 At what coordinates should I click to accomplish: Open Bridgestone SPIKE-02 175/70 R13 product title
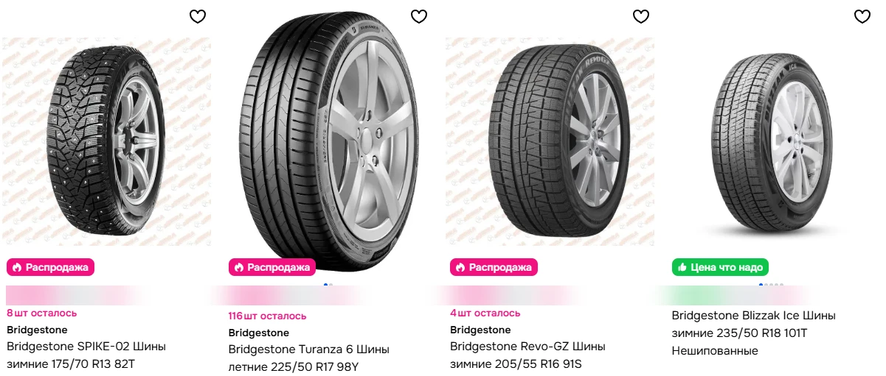[86, 355]
